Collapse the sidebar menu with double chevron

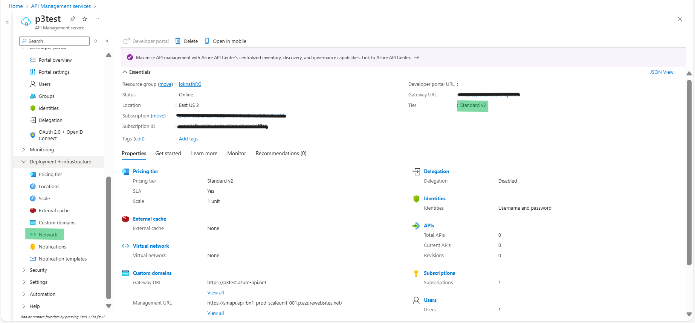pyautogui.click(x=107, y=41)
